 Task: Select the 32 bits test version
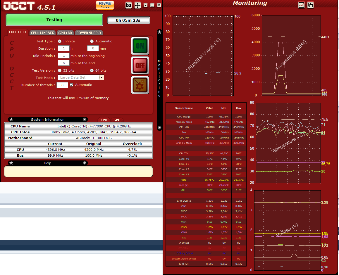click(60, 70)
